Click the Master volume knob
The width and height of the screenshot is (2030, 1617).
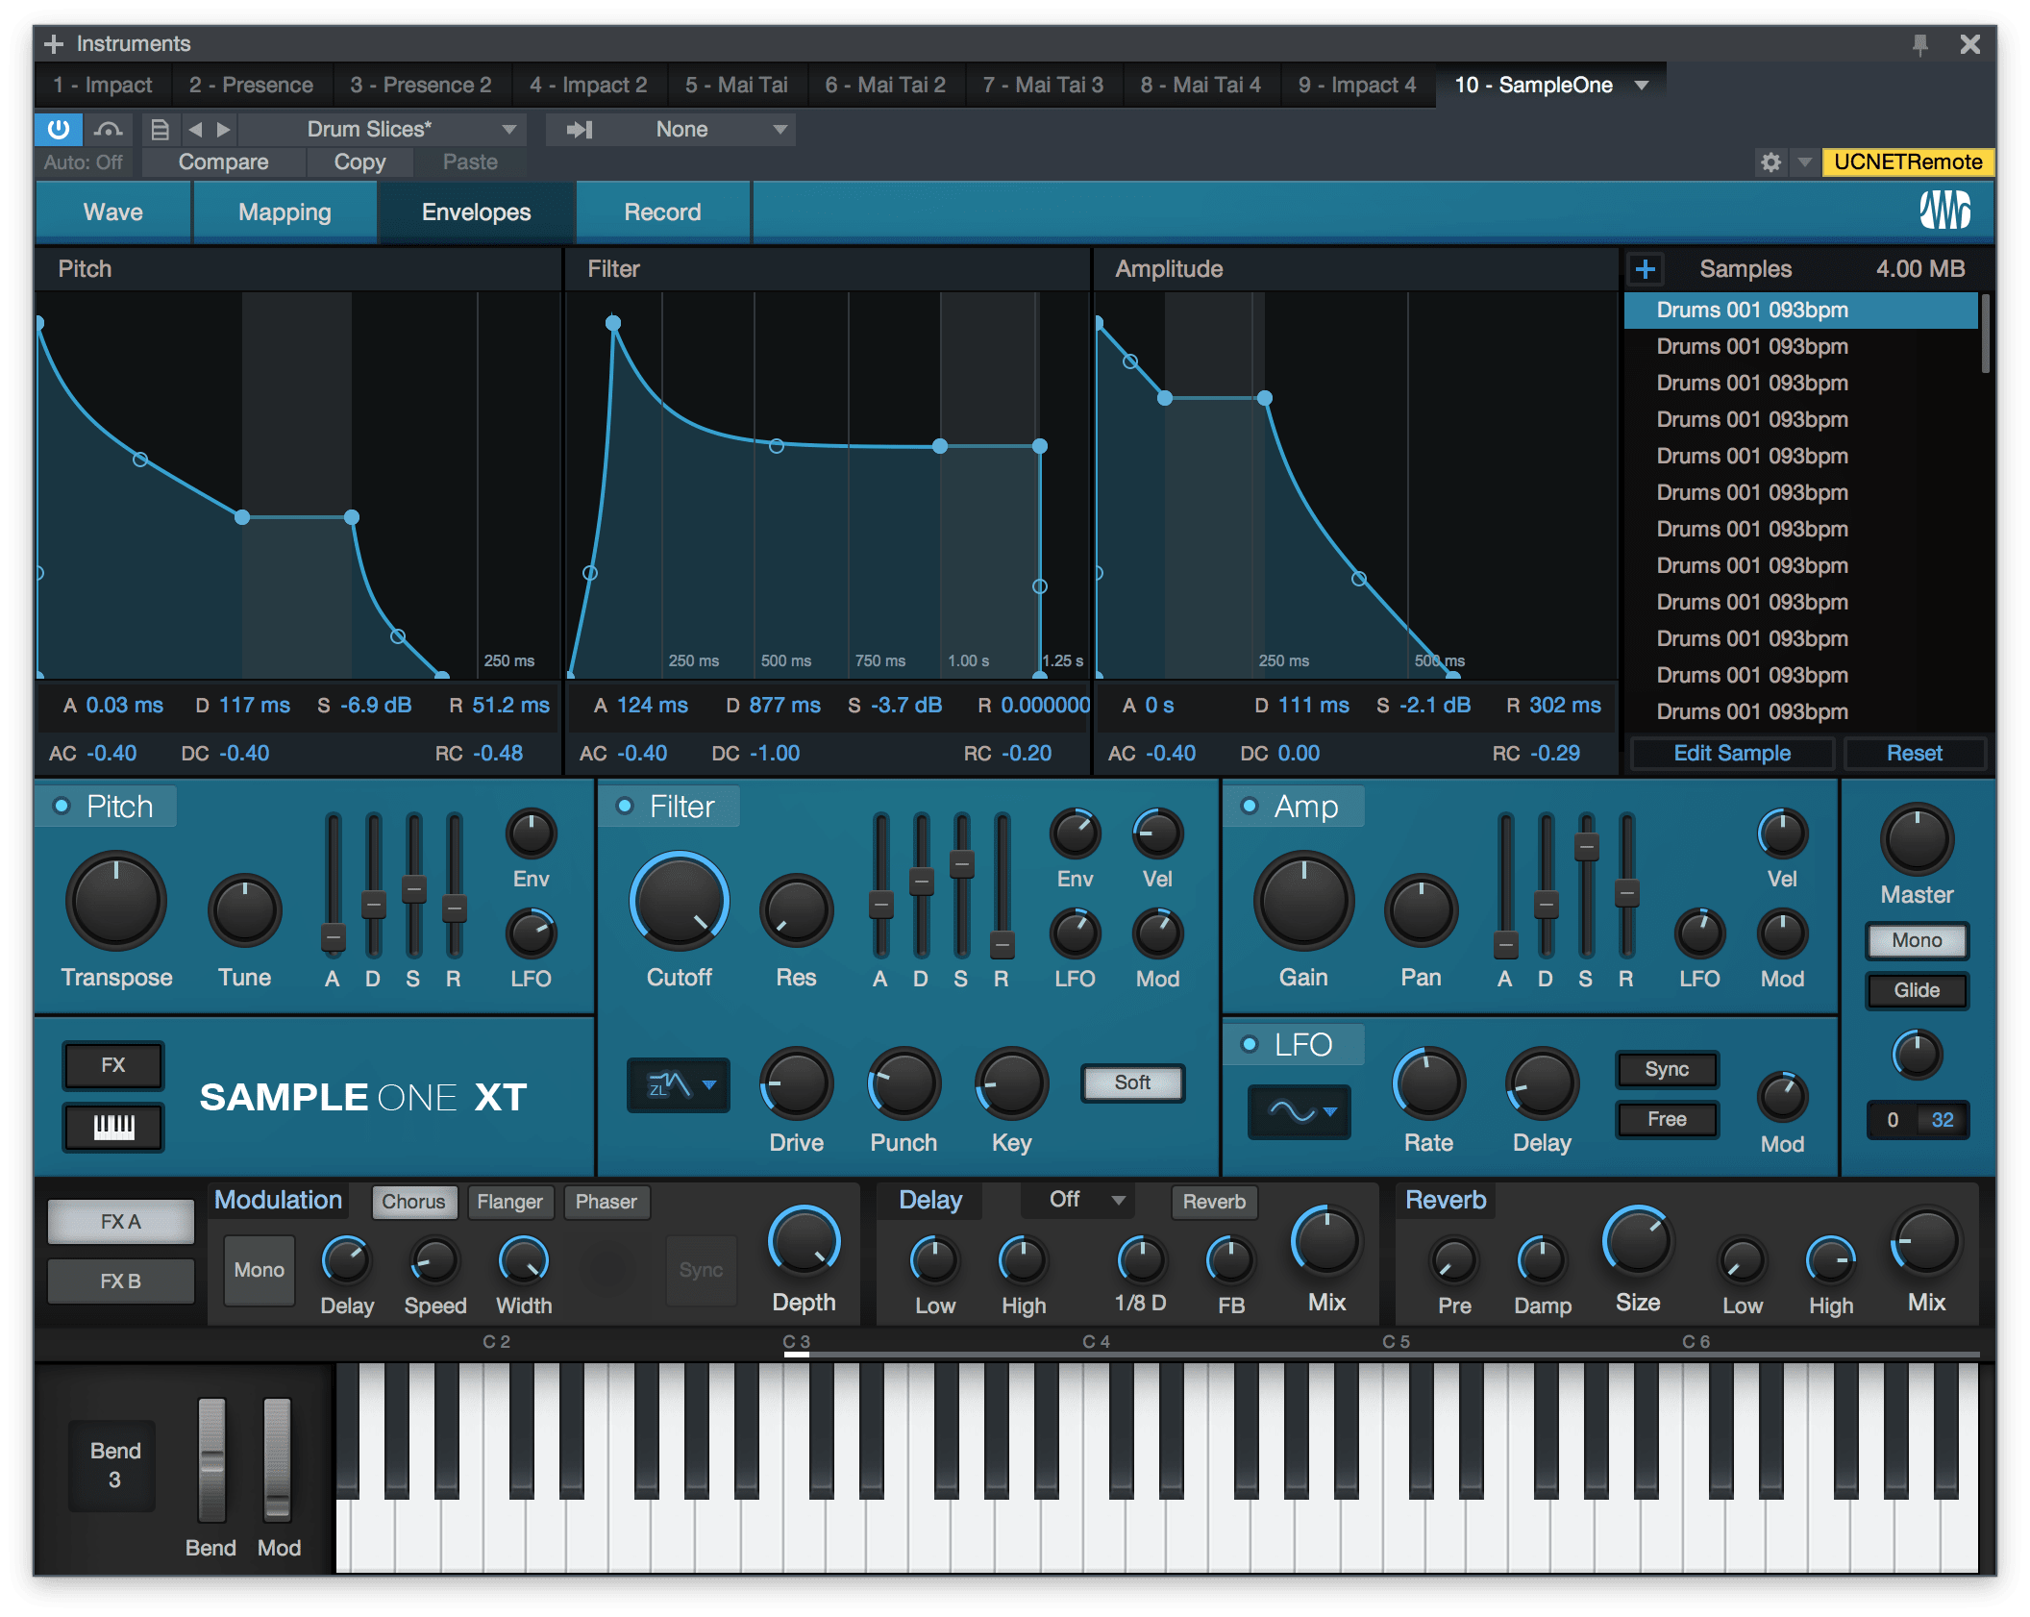click(1917, 841)
